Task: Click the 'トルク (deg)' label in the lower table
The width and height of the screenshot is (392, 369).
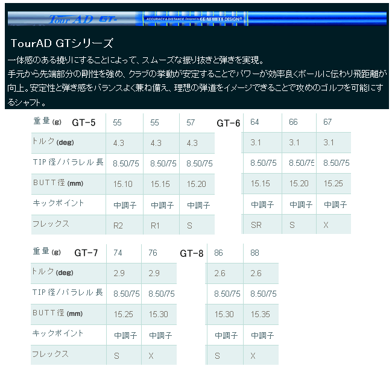Action: pos(52,272)
